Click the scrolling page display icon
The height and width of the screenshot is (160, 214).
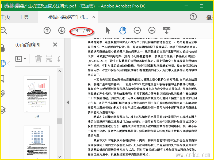166,30
